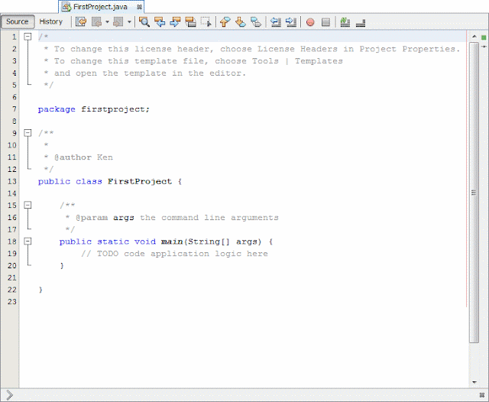Click line number 7 in the gutter

tap(15, 109)
